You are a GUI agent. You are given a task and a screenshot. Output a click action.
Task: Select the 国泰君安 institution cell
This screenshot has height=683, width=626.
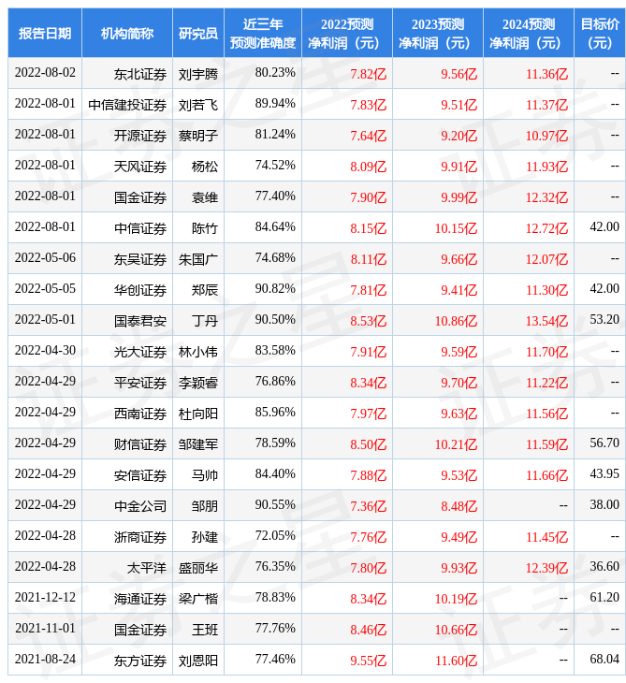(x=126, y=321)
